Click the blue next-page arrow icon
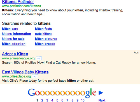The image size is (140, 102). pyautogui.click(x=101, y=93)
